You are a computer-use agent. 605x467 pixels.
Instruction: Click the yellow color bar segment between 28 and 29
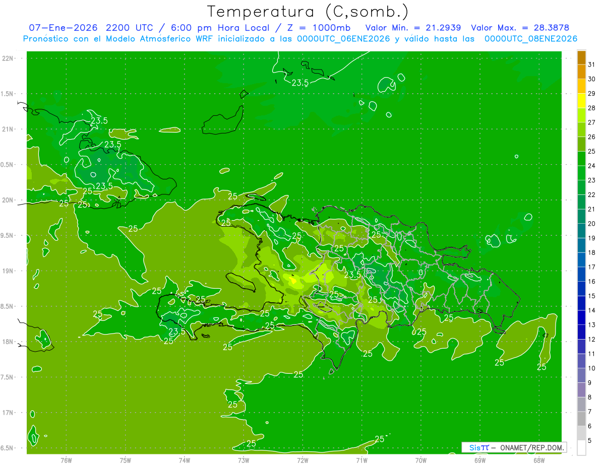[x=581, y=101]
